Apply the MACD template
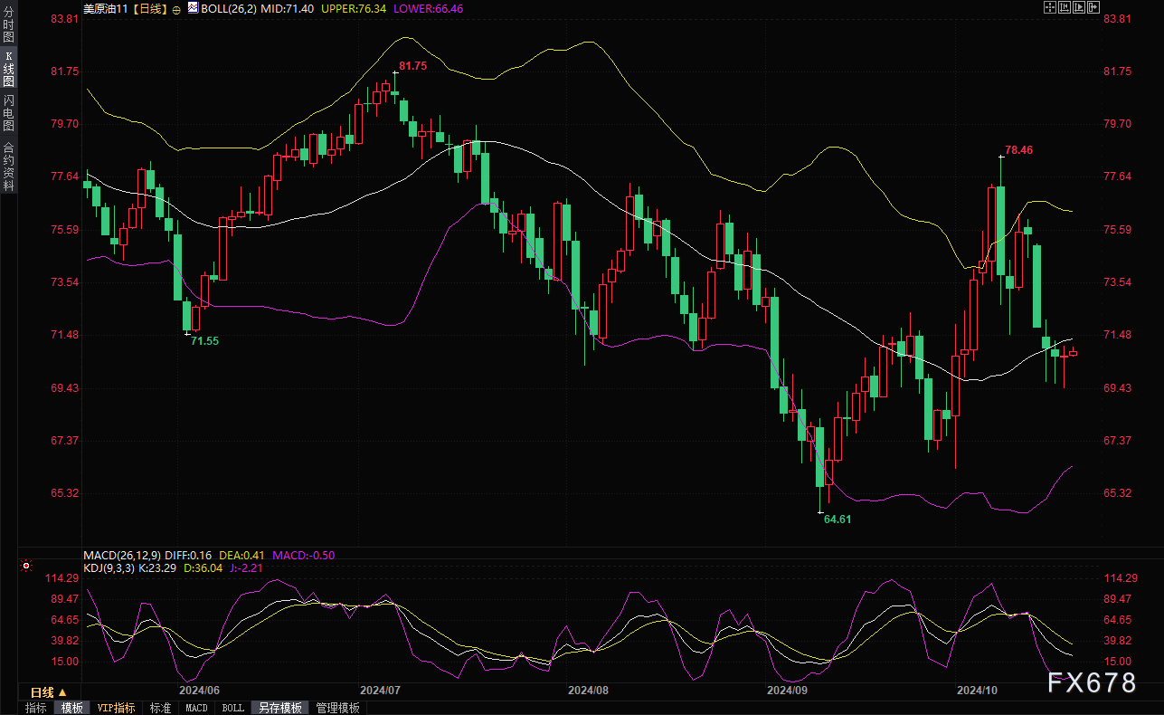The image size is (1164, 715). point(196,708)
